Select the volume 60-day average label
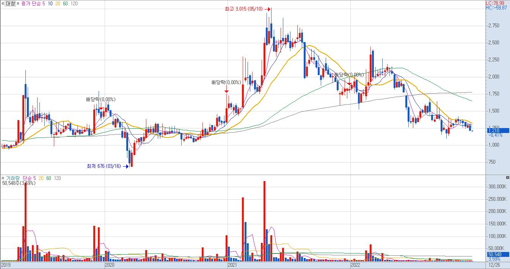This screenshot has height=269, width=510. click(x=49, y=178)
